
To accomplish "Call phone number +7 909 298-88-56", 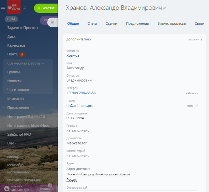I will pyautogui.click(x=81, y=93).
